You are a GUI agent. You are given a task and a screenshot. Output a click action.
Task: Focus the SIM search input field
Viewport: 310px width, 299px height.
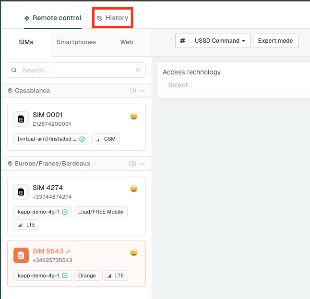pyautogui.click(x=77, y=70)
